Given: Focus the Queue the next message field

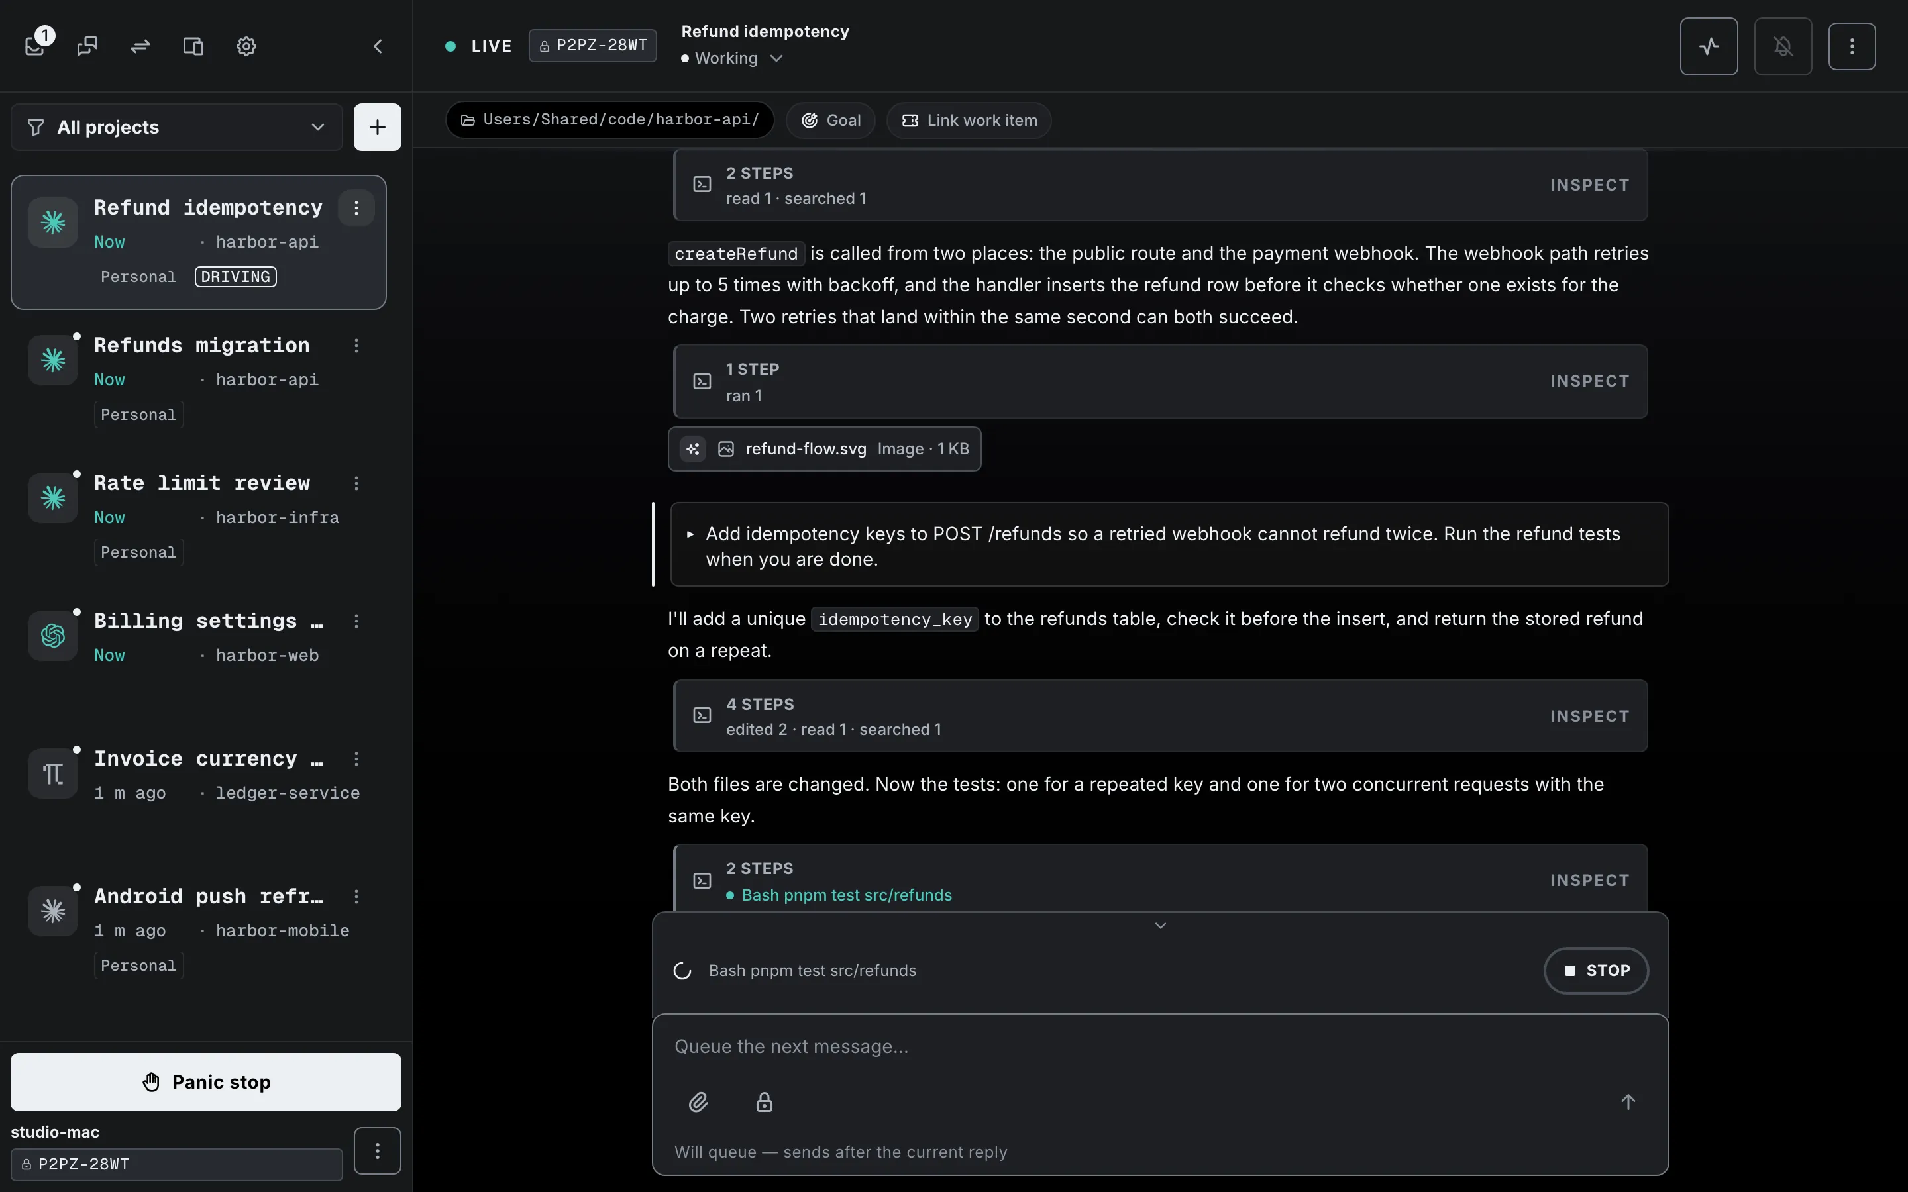Looking at the screenshot, I should pyautogui.click(x=1160, y=1047).
